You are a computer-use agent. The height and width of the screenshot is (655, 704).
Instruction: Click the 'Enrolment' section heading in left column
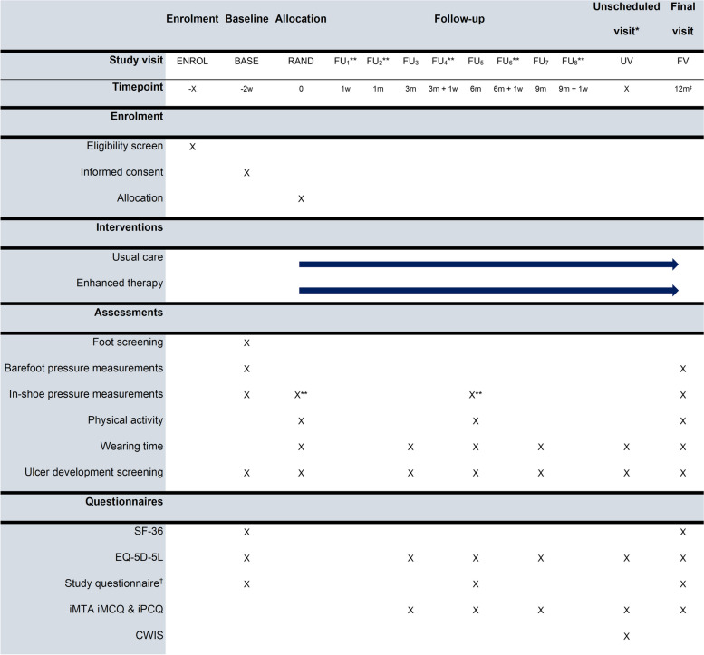tap(137, 116)
